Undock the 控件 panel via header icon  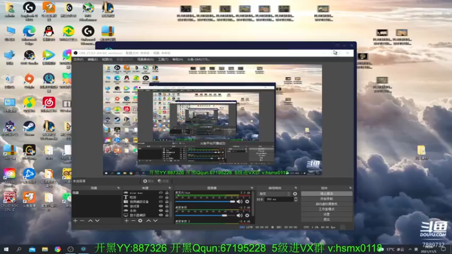(350, 188)
